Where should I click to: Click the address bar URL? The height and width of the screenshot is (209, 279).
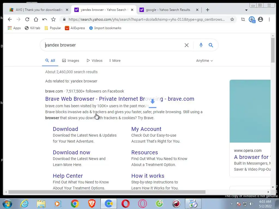coord(146,19)
